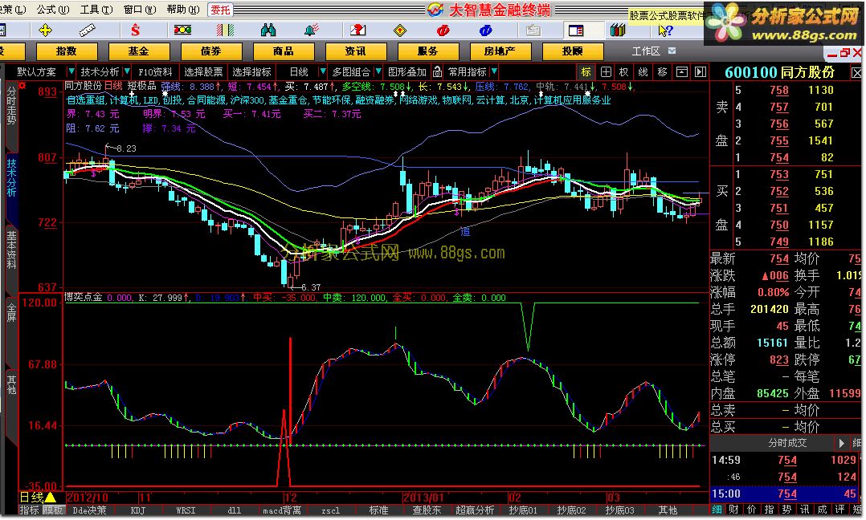The height and width of the screenshot is (520, 866).
Task: Expand the 默认方案 dropdown arrow
Action: [x=71, y=71]
